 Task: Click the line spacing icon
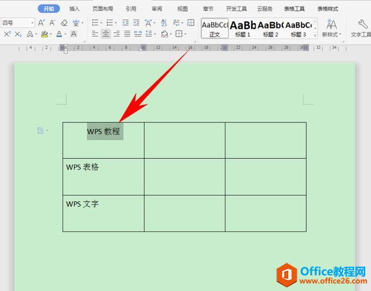[x=149, y=34]
